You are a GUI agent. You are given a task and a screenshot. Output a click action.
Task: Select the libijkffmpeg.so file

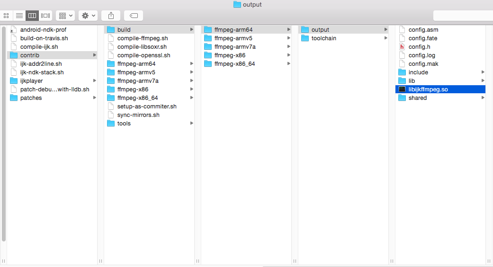440,89
